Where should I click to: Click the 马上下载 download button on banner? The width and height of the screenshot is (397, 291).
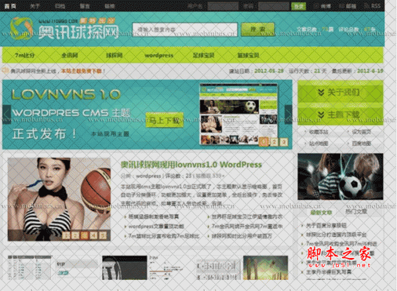165,120
